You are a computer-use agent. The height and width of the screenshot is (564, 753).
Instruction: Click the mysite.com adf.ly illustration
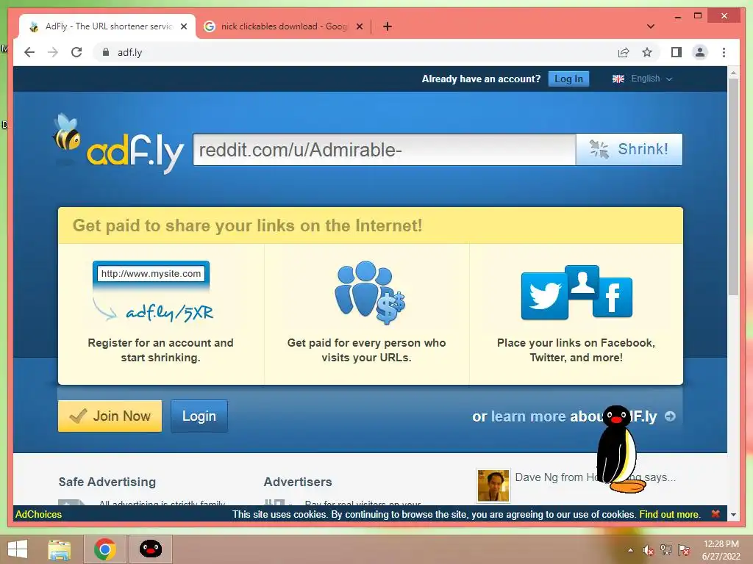click(153, 292)
